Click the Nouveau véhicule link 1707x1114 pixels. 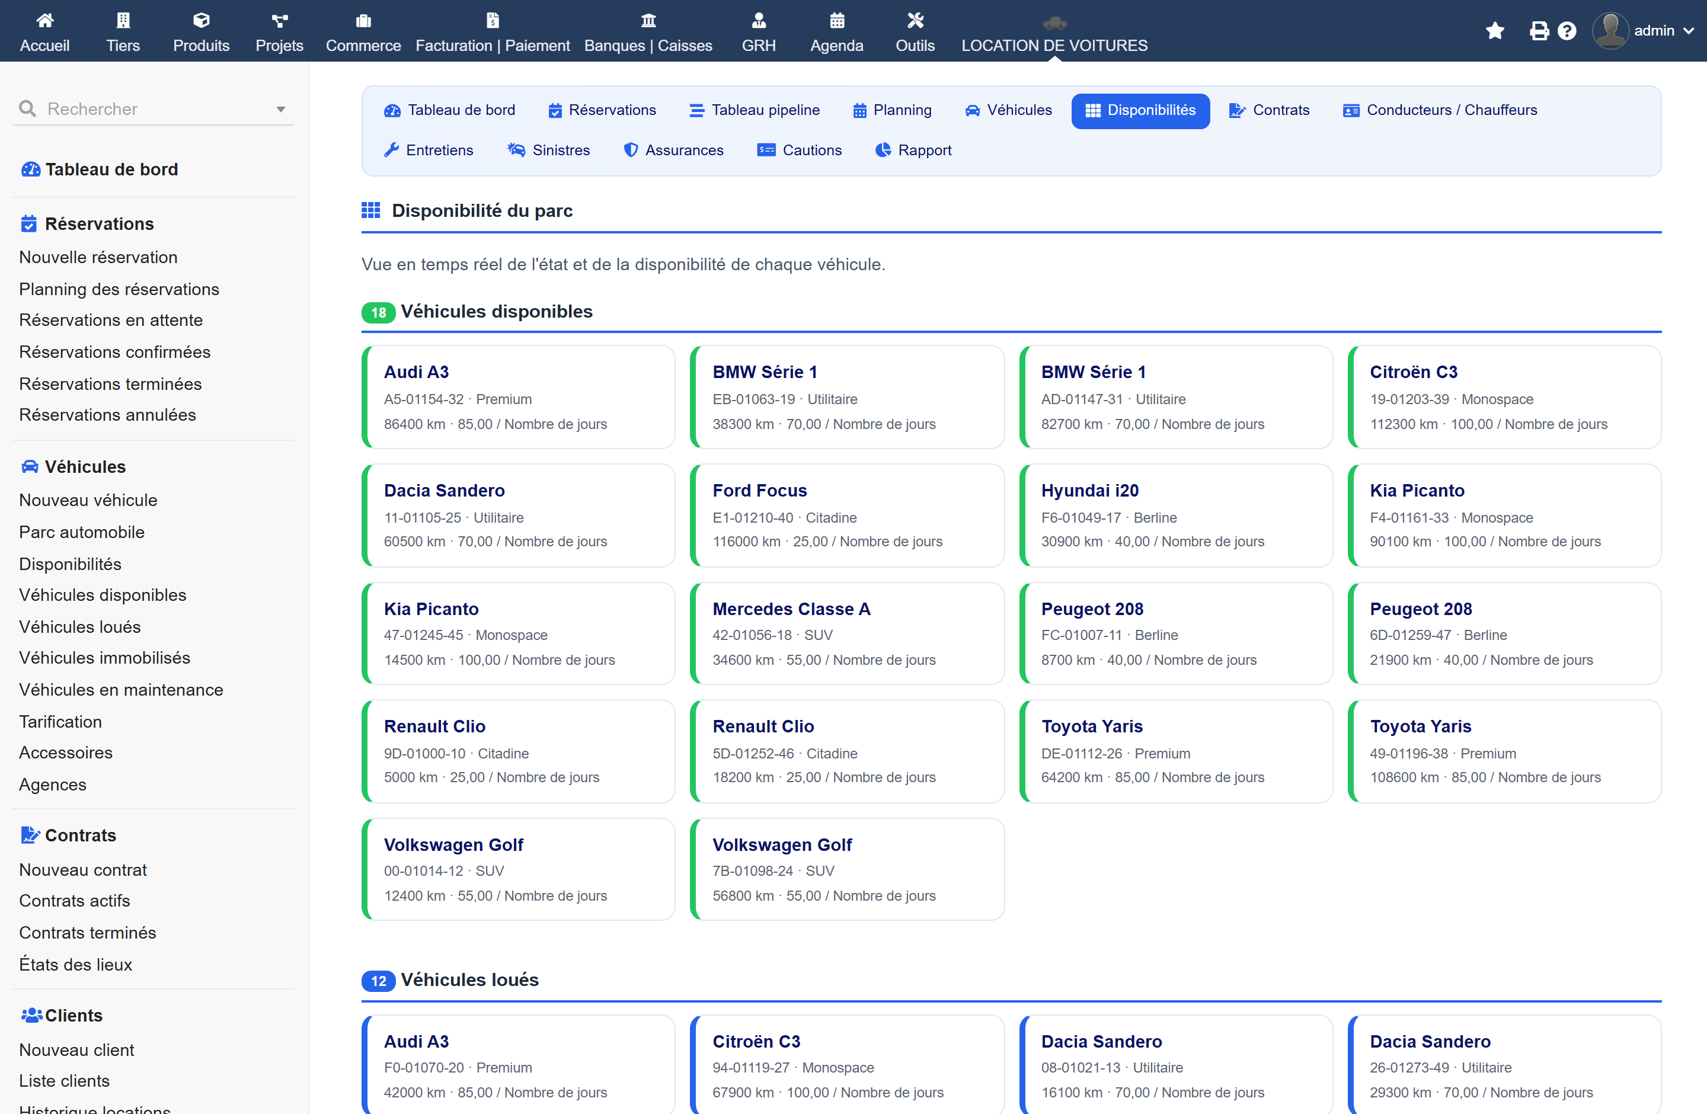coord(88,500)
